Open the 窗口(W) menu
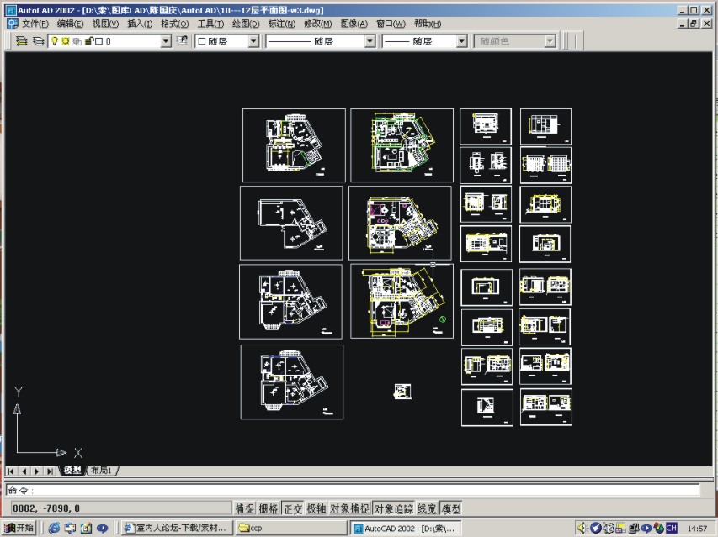Image resolution: width=718 pixels, height=537 pixels. [391, 24]
